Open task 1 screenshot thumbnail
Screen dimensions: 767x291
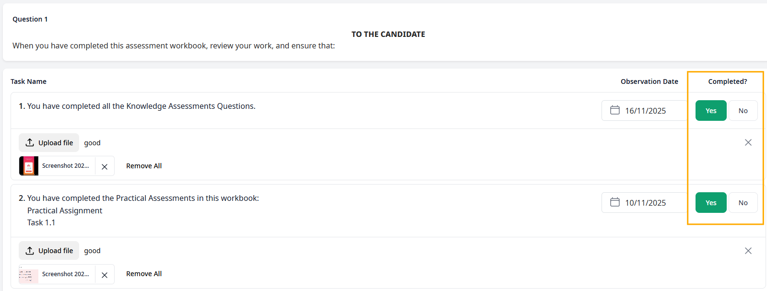click(29, 166)
